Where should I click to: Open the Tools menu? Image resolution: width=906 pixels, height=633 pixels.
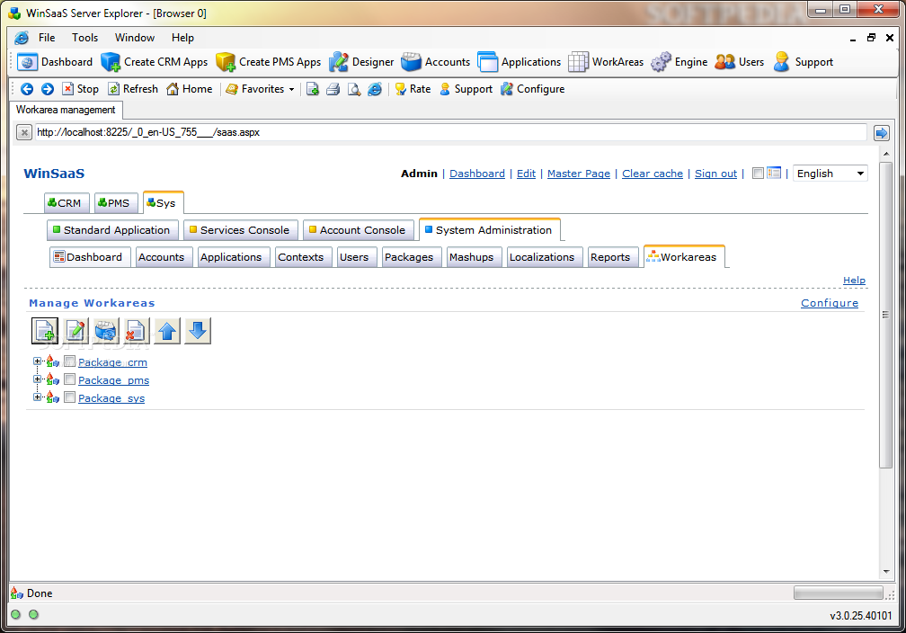84,38
